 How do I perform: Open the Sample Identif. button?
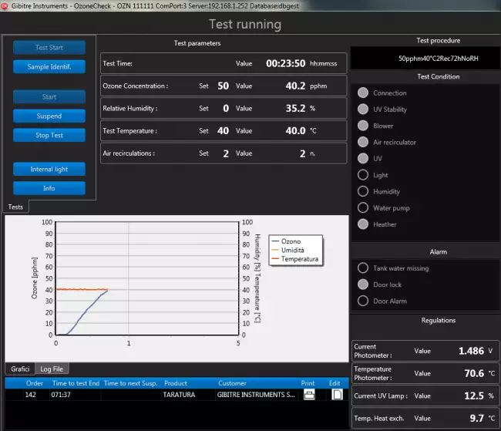[x=49, y=67]
